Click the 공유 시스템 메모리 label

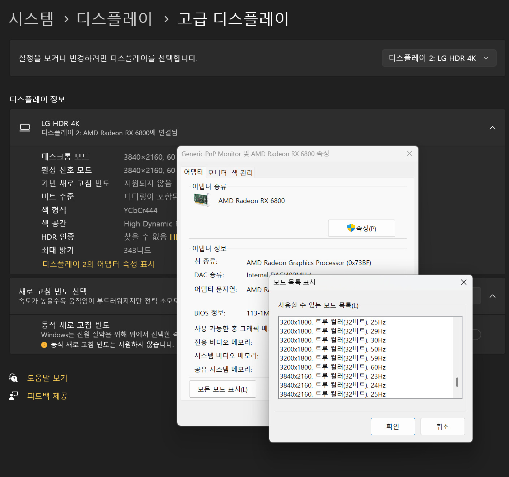pos(223,369)
